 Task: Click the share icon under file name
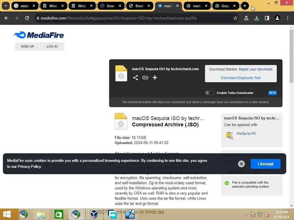coord(136,78)
